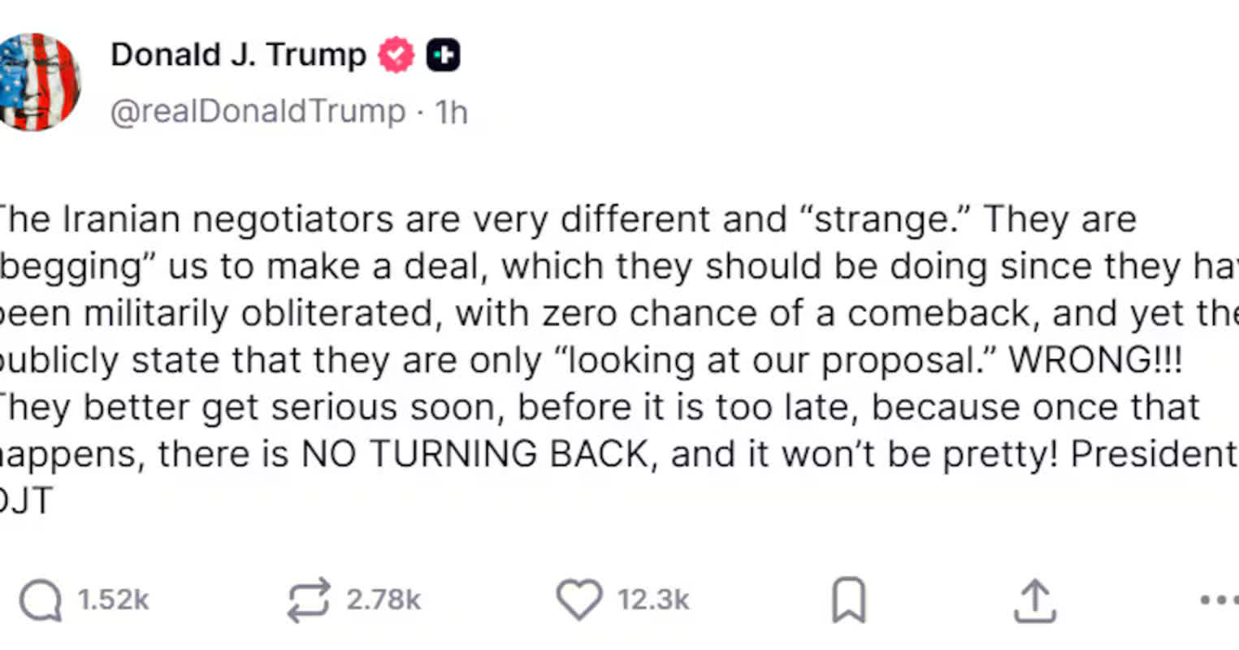Like the post with the heart icon

coord(578,600)
